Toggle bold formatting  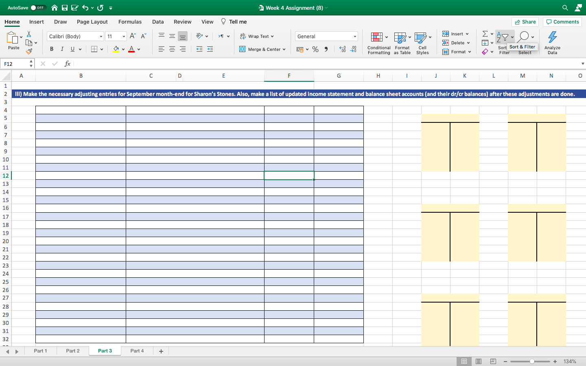click(52, 49)
